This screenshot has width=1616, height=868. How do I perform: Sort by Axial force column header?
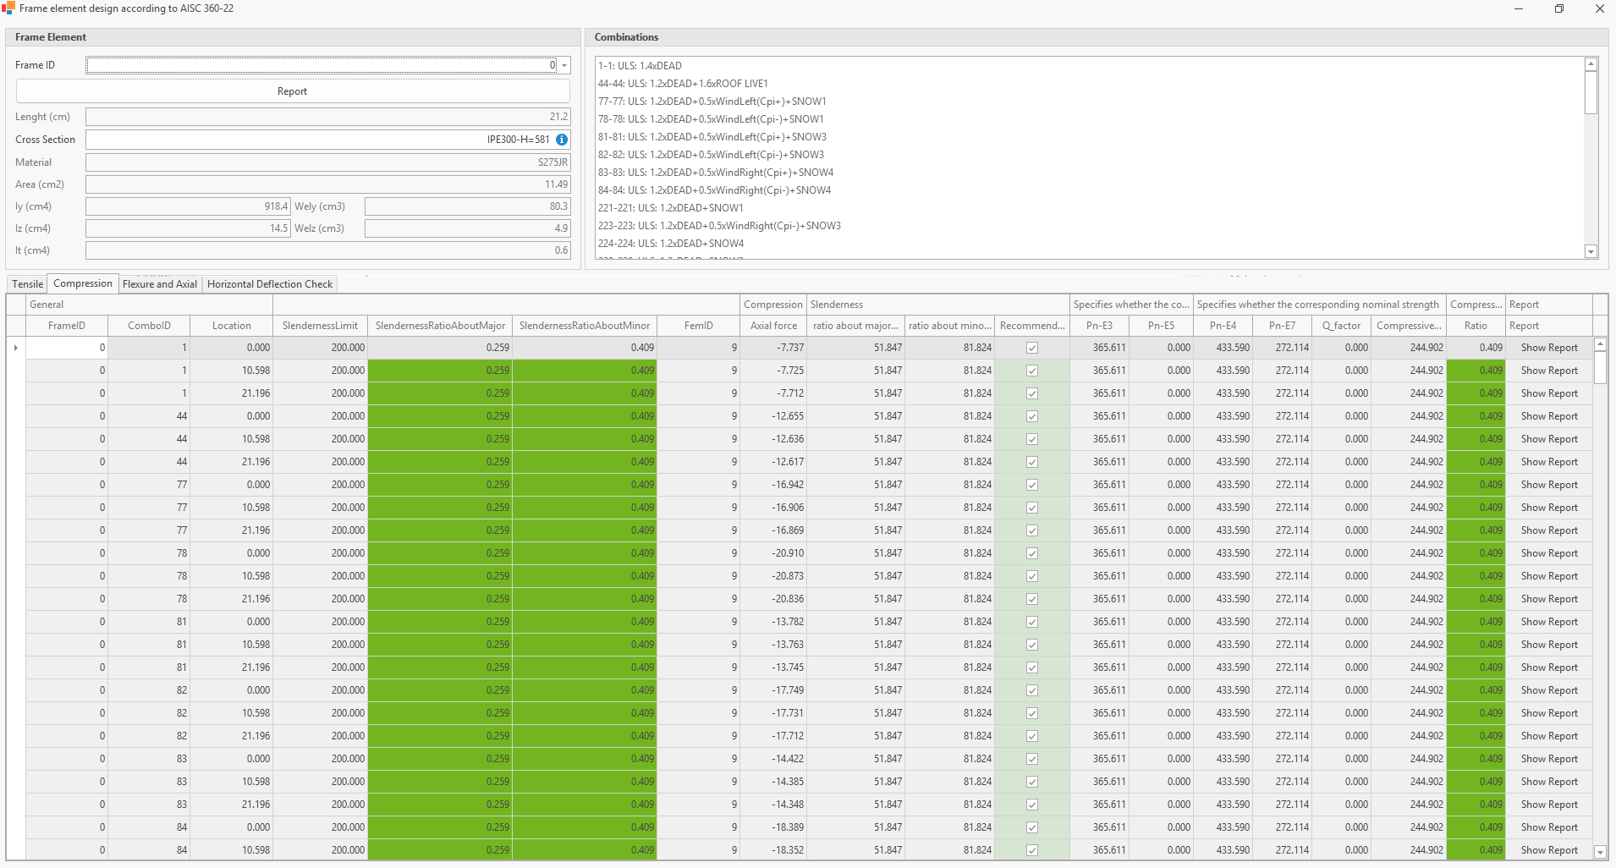point(773,326)
